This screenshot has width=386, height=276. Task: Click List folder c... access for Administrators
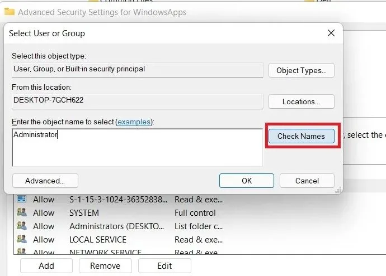pos(199,226)
